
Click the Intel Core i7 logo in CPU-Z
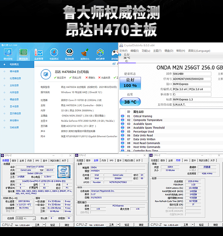64,172
